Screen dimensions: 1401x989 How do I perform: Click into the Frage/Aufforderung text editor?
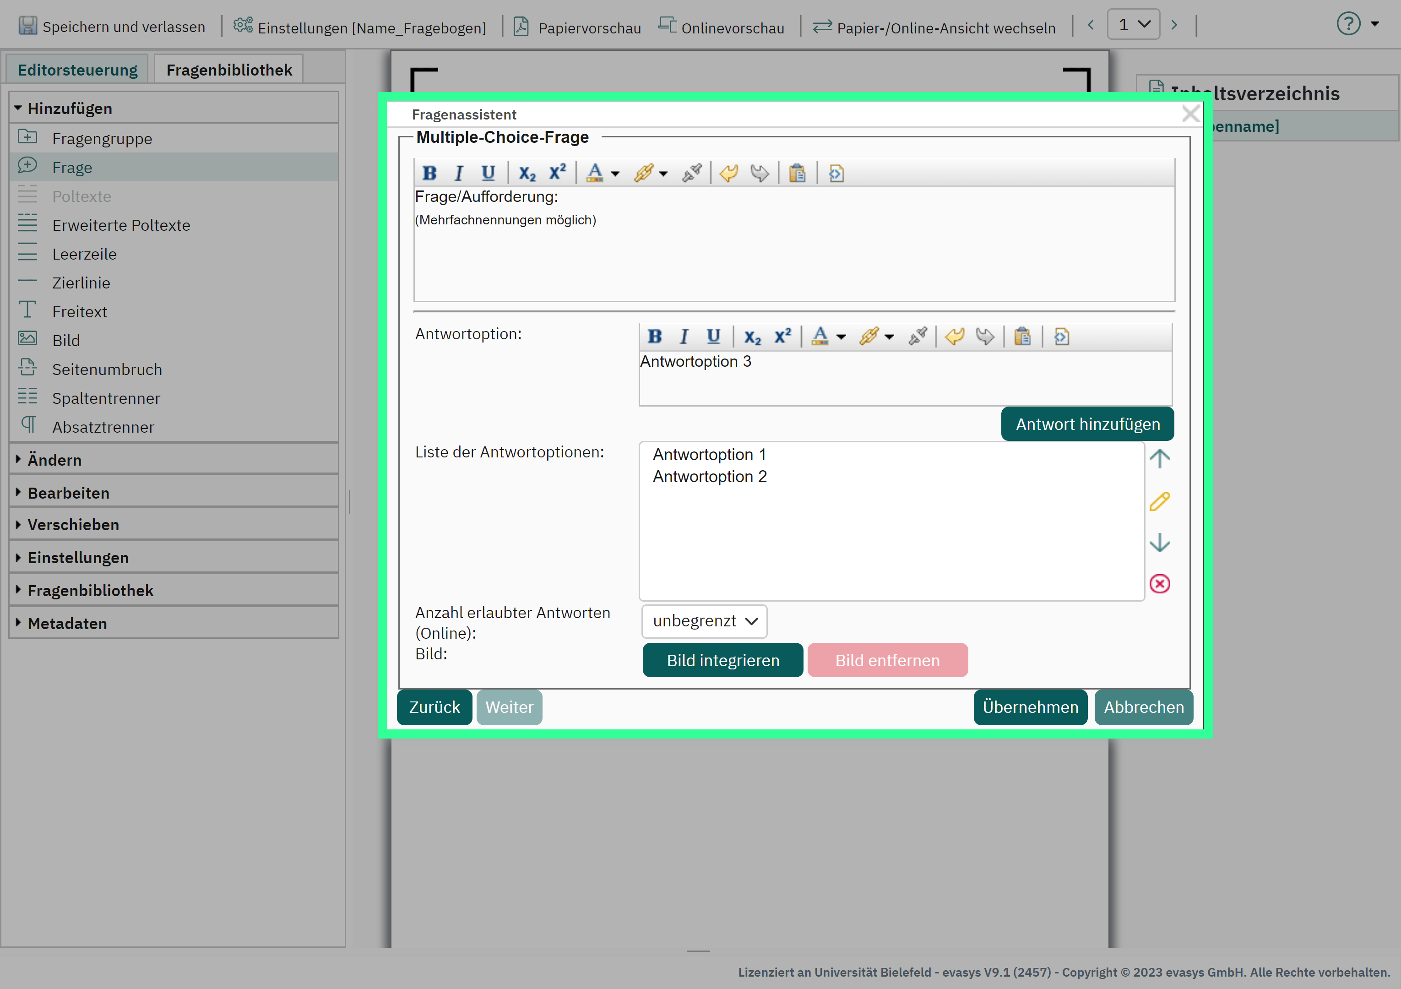point(794,244)
